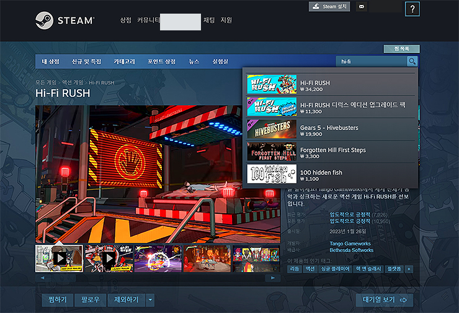
Task: Open Bethesda Softworks publisher link
Action: [x=352, y=250]
